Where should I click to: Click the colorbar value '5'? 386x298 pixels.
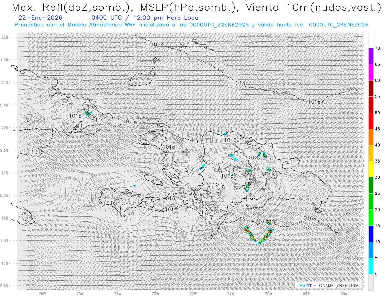[x=376, y=258]
